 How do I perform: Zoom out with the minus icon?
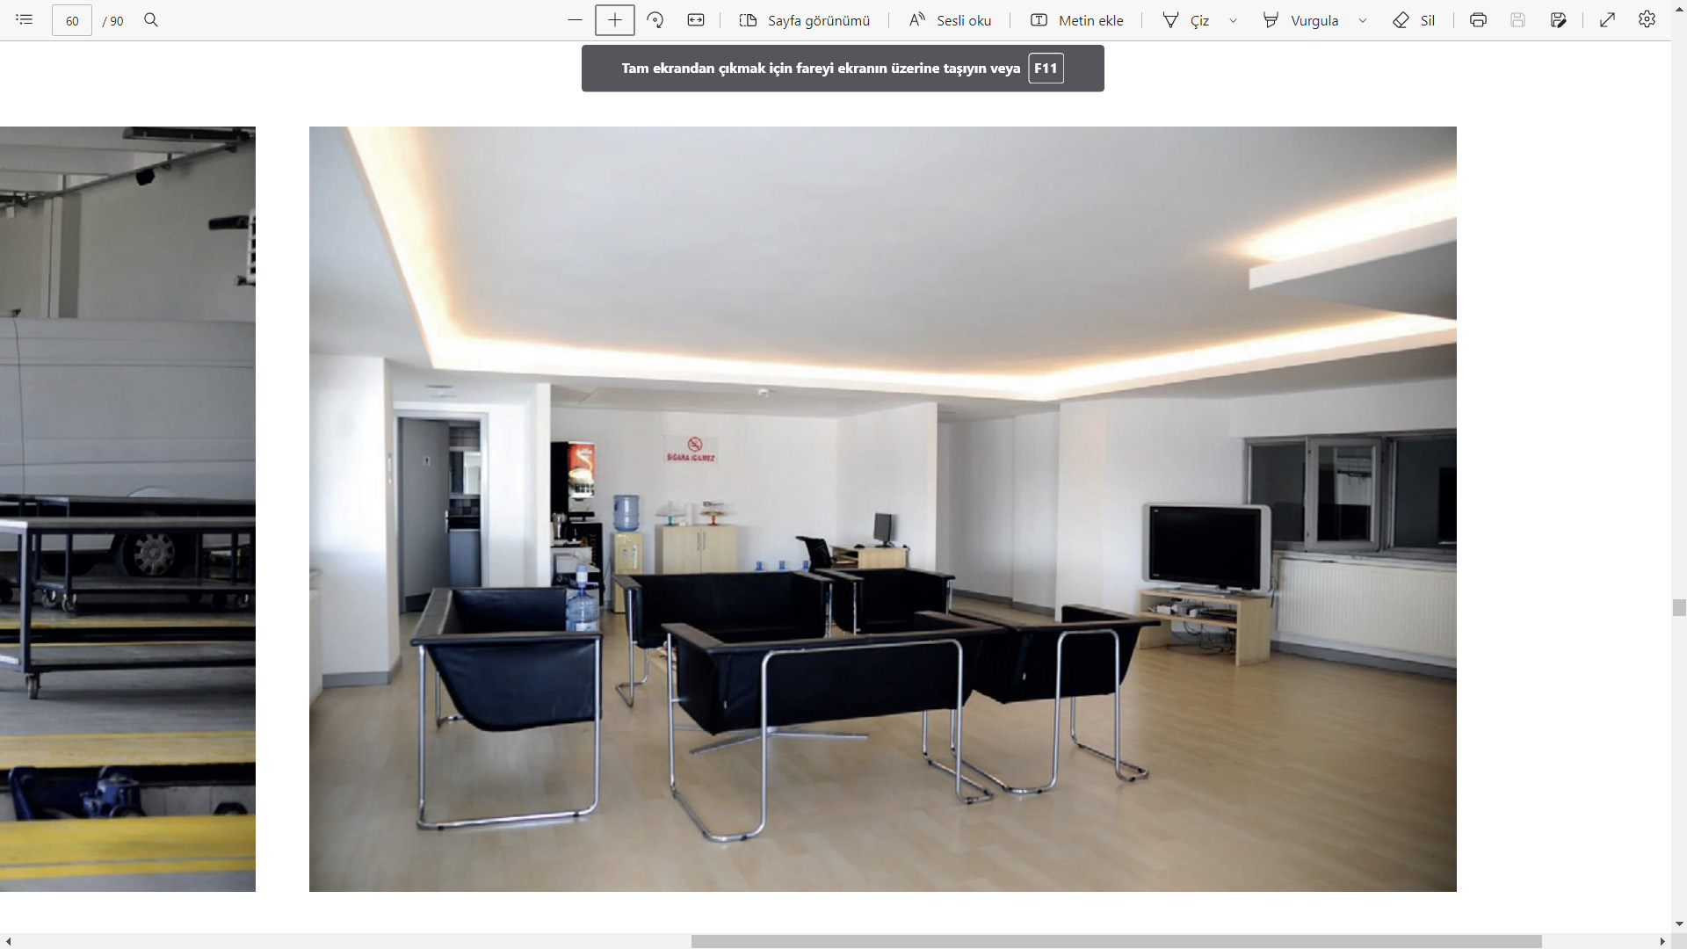pyautogui.click(x=575, y=19)
